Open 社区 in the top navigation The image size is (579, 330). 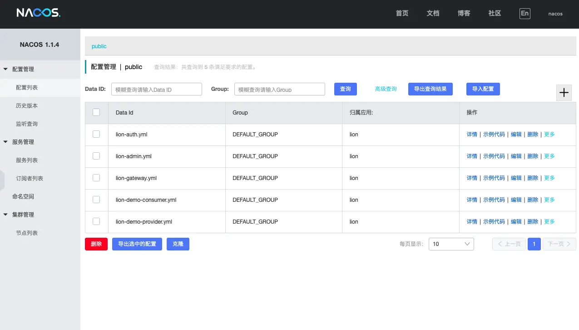495,14
